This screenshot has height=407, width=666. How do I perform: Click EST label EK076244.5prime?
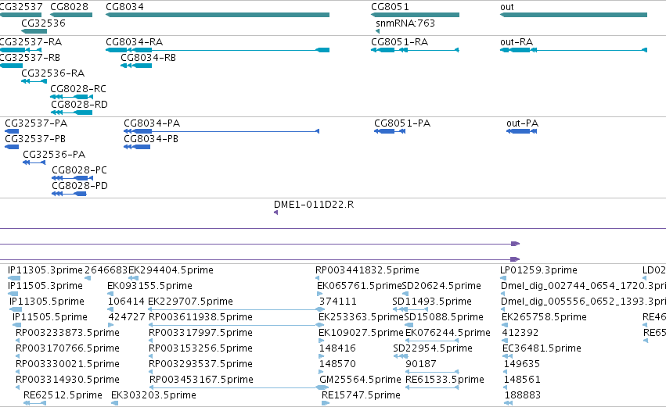coord(448,333)
